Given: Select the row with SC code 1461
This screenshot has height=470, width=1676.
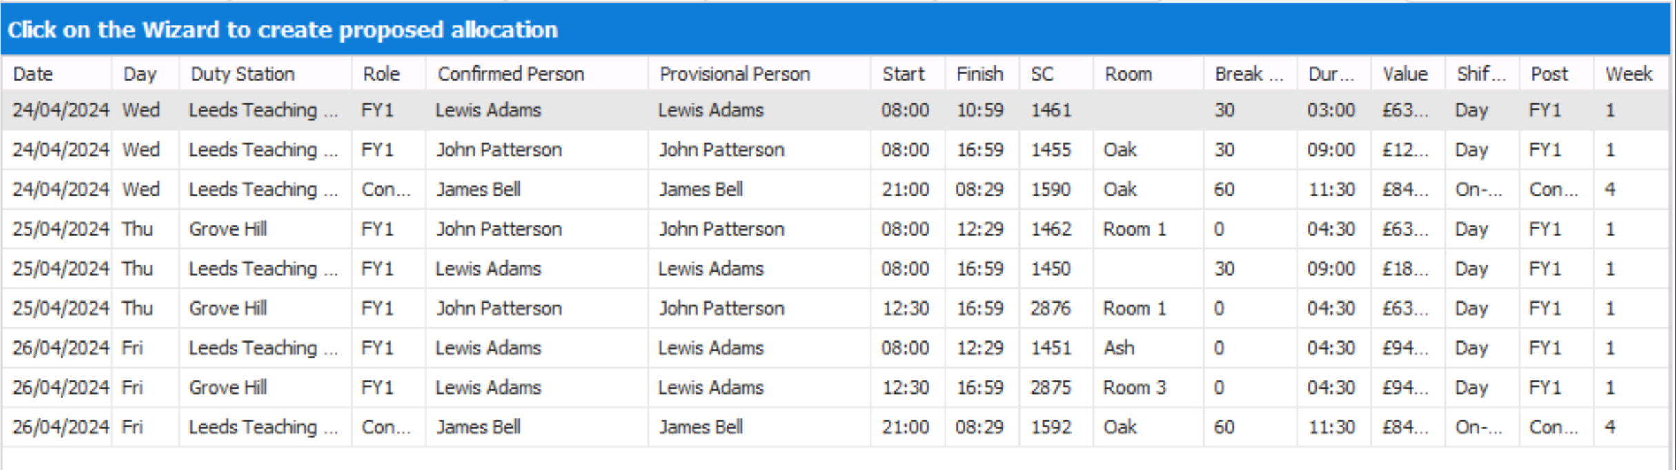Looking at the screenshot, I should click(x=1050, y=110).
